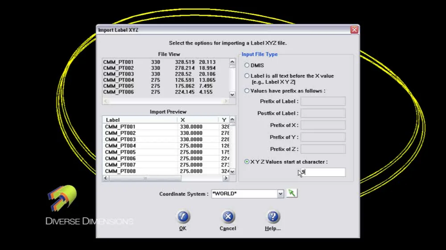Click Import Preview scroll up arrow

click(232, 120)
